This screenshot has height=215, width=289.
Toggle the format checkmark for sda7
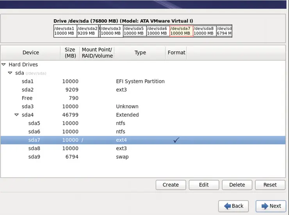[x=176, y=140]
